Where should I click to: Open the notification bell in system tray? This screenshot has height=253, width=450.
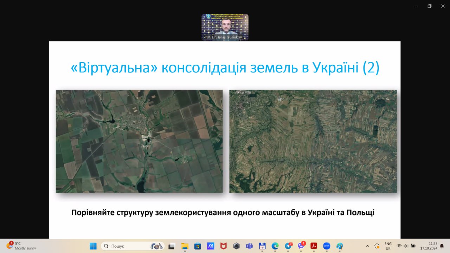(442, 246)
